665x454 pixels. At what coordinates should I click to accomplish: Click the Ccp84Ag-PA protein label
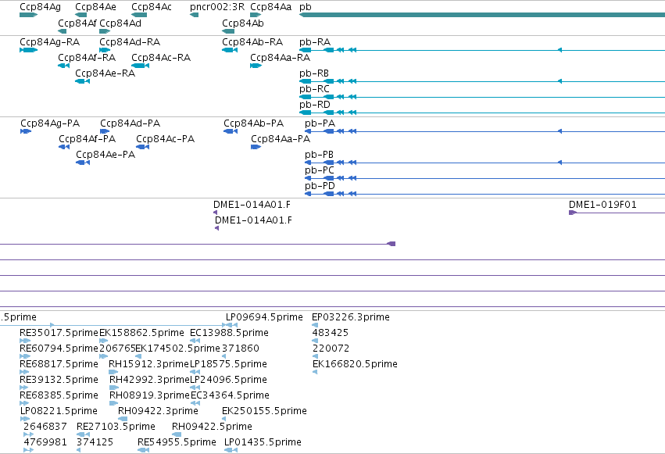(x=50, y=123)
